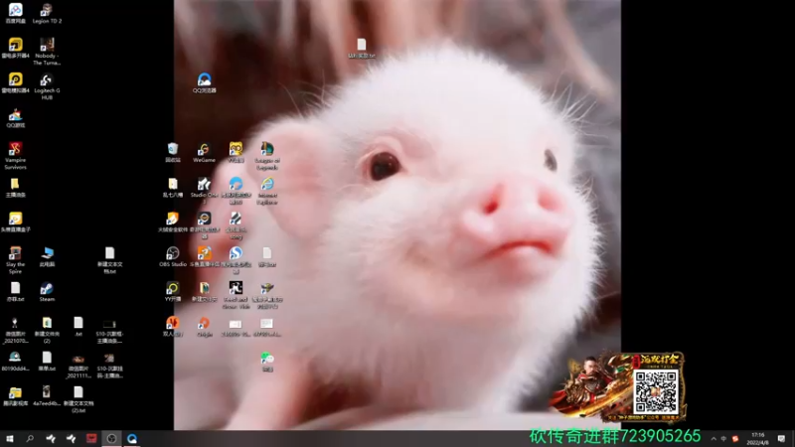Open the notification center icon
This screenshot has width=795, height=447.
point(781,439)
